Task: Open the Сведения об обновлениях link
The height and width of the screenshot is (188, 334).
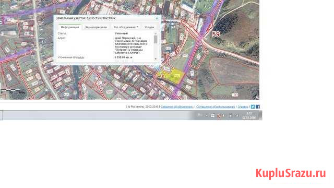Action: [x=177, y=107]
